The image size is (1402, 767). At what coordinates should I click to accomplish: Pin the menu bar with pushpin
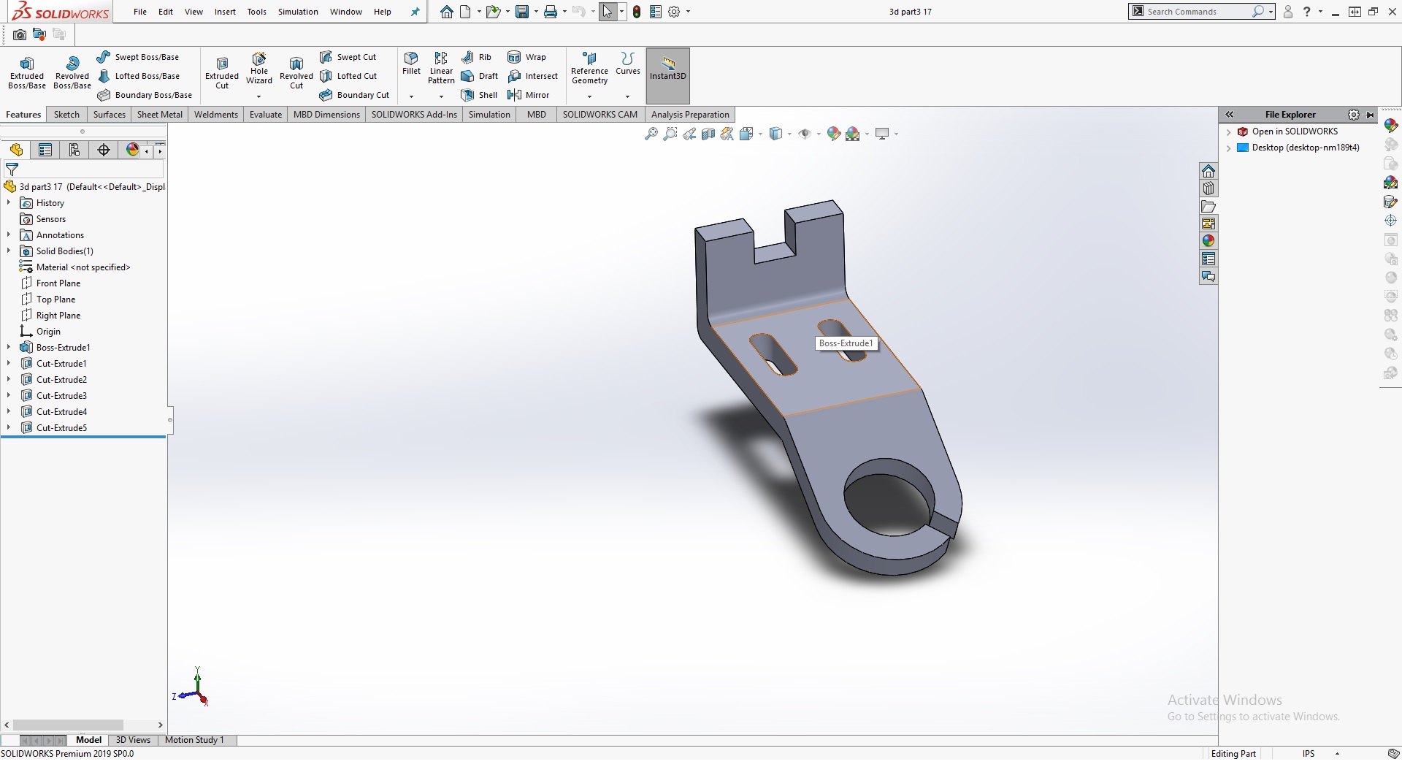415,12
